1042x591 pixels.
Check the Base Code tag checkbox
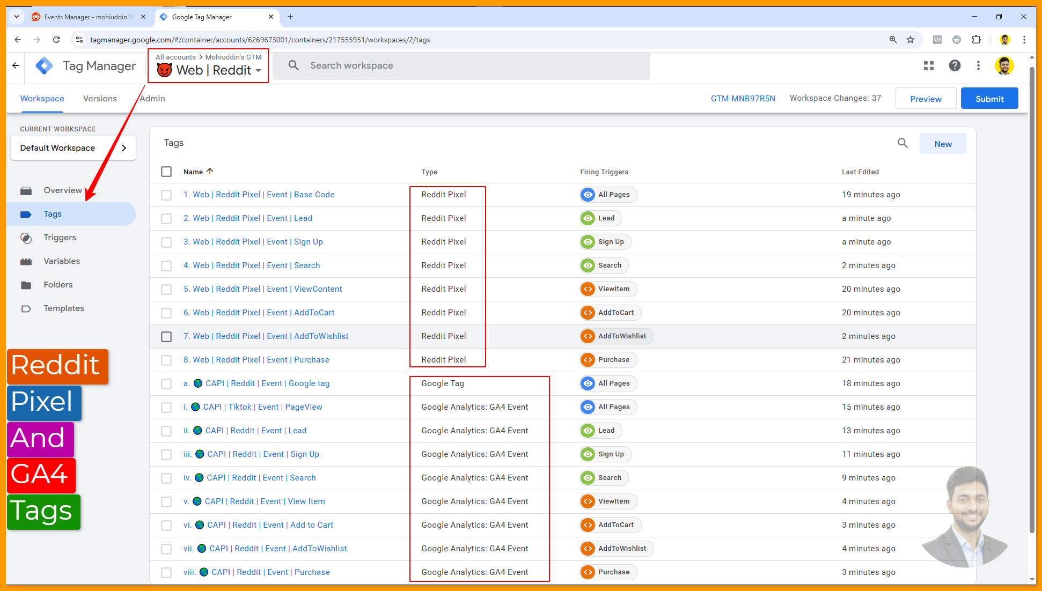(x=166, y=195)
